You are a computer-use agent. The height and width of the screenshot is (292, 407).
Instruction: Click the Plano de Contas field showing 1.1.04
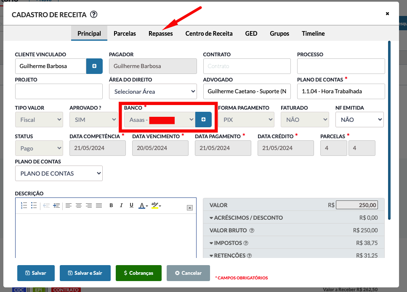[341, 92]
